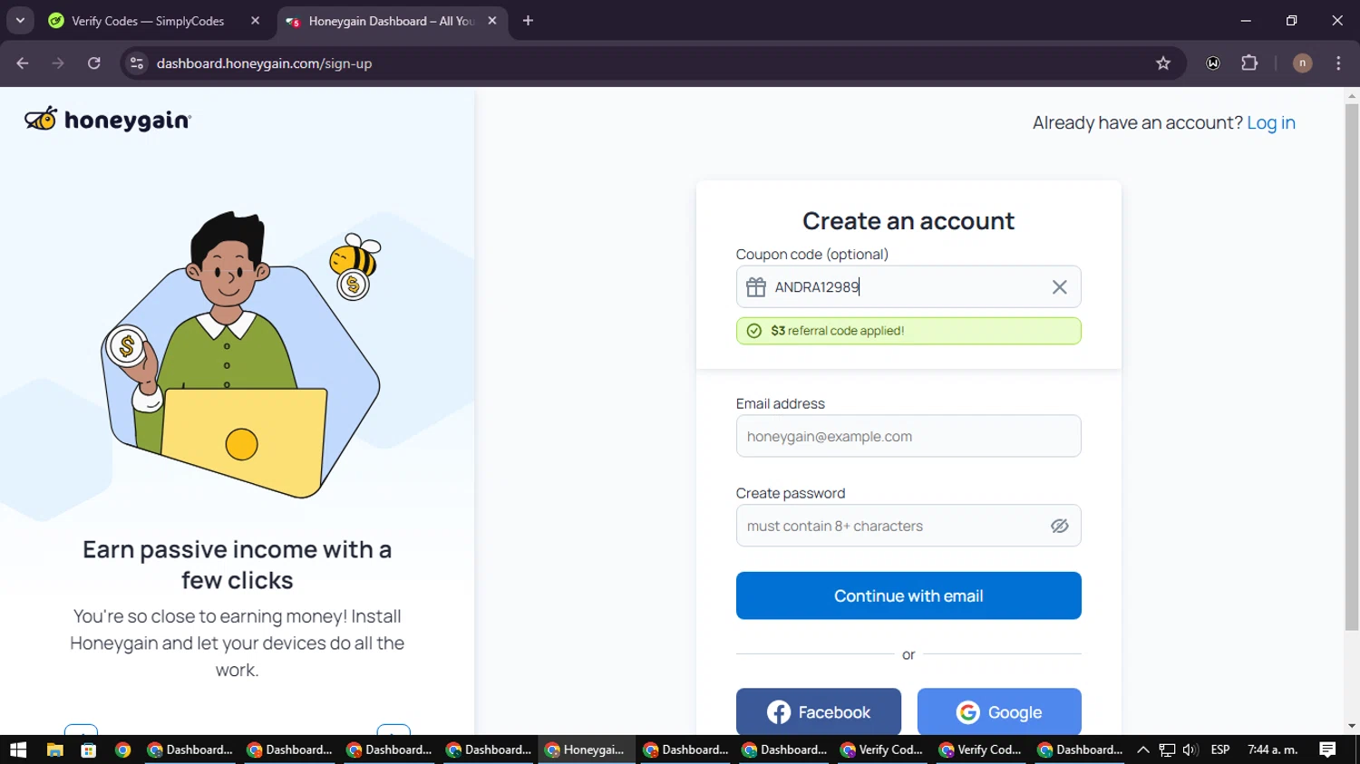Image resolution: width=1360 pixels, height=764 pixels.
Task: Open the Chrome three-dot menu
Action: click(x=1338, y=63)
